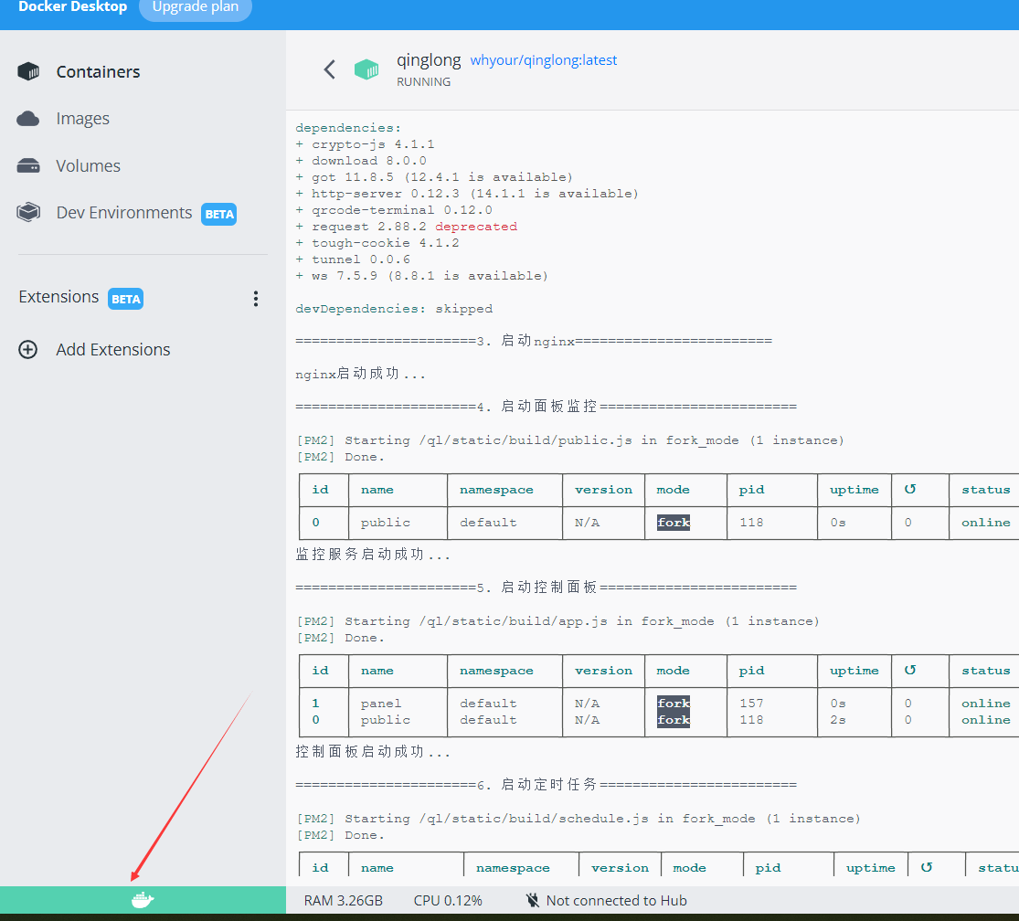Click the Upgrade plan button
This screenshot has height=921, width=1019.
[196, 8]
